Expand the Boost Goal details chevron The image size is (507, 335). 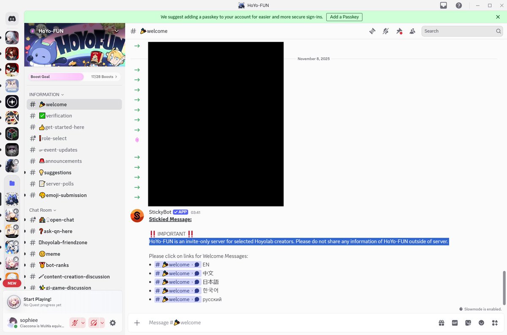[x=116, y=77]
